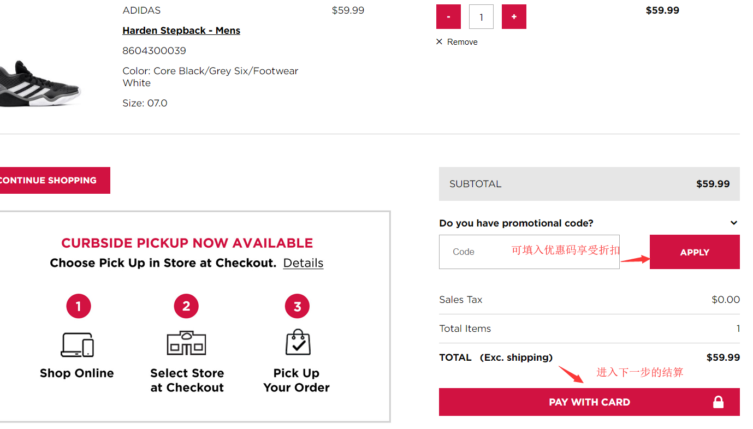Click the quantity input field
The image size is (753, 429).
point(481,17)
